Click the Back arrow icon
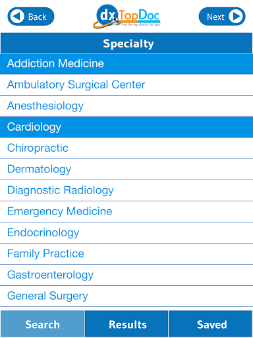253x338 pixels. pos(17,17)
